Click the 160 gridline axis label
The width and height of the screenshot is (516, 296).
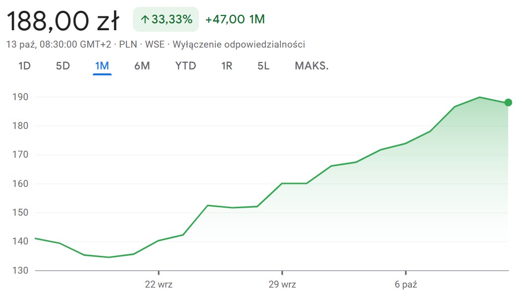(20, 184)
